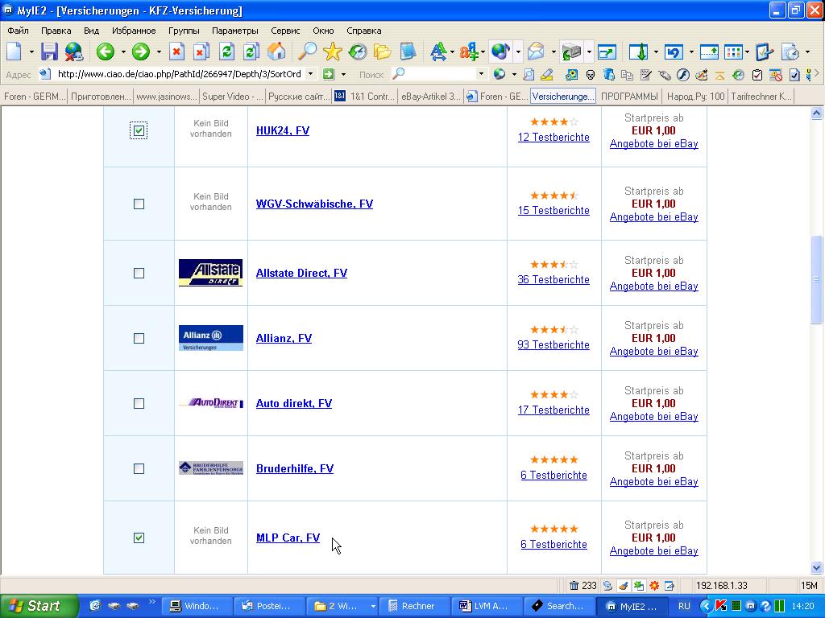
Task: Open the 36 Testberichte link
Action: (x=553, y=279)
